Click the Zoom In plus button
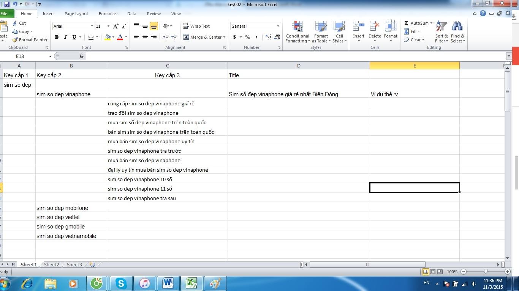The height and width of the screenshot is (291, 519). (507, 272)
